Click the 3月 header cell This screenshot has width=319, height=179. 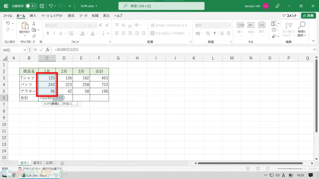tap(81, 71)
